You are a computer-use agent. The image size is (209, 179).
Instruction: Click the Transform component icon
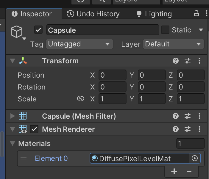click(x=23, y=61)
